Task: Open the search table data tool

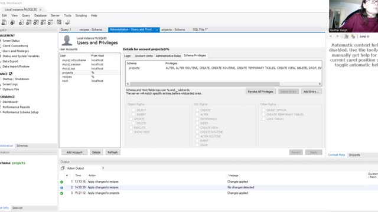Action: coord(59,22)
